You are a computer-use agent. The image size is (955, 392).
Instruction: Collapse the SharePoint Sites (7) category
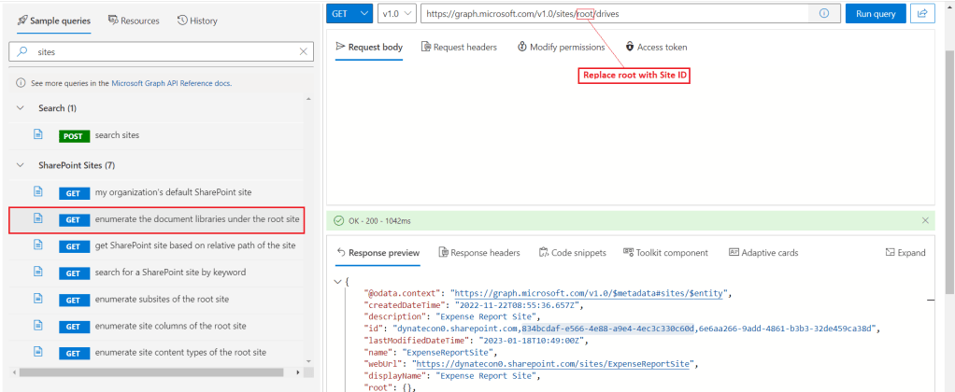21,165
